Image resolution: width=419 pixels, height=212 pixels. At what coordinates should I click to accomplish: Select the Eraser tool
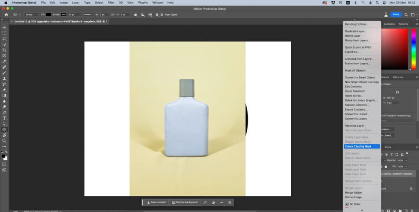(4, 90)
